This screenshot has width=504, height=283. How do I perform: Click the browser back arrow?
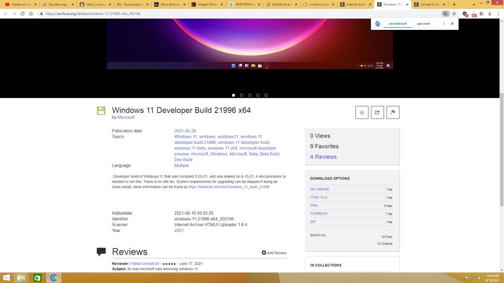6,13
